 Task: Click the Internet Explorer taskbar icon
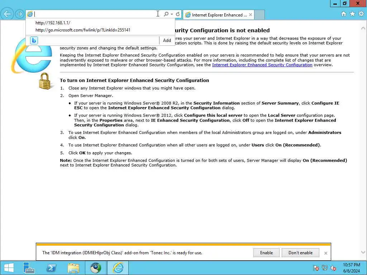coord(118,268)
